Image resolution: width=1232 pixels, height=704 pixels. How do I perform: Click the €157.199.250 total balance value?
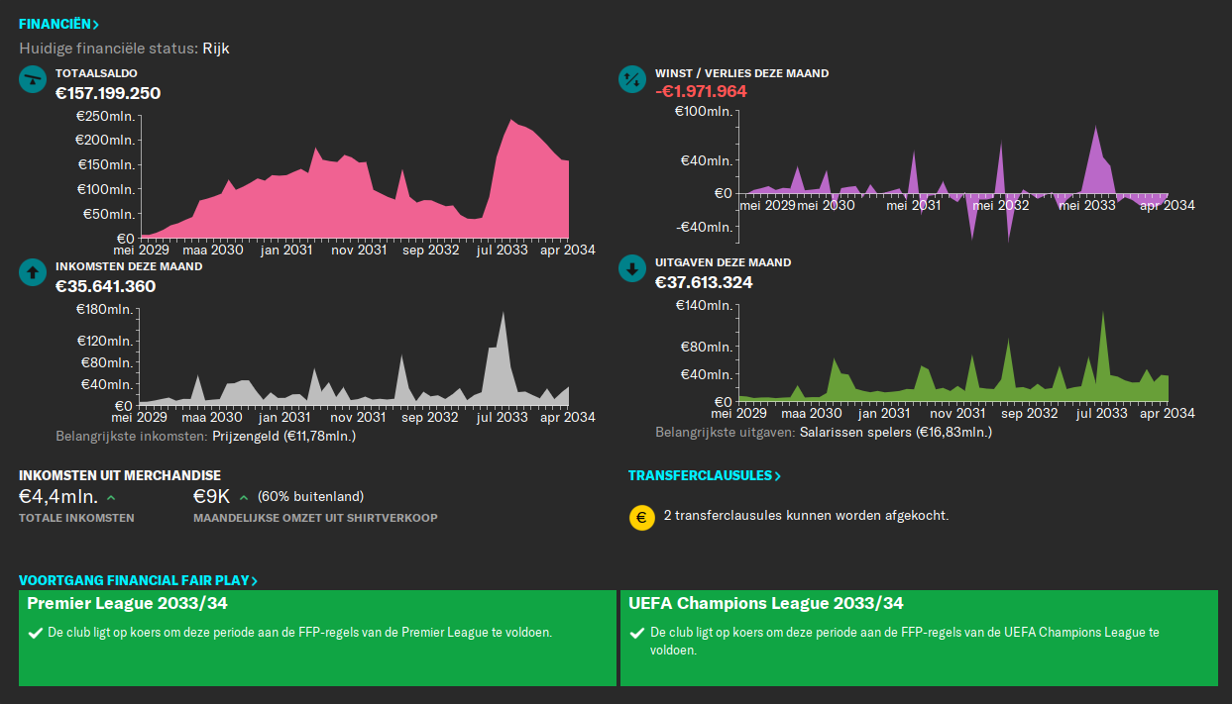click(108, 94)
